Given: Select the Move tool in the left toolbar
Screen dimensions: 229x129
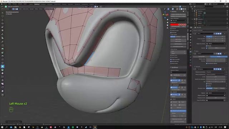Looking at the screenshot, I should [x=3, y=20].
